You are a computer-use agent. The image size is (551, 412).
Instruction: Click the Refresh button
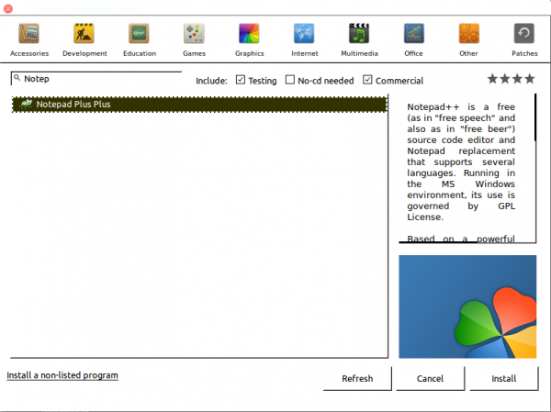coord(357,378)
